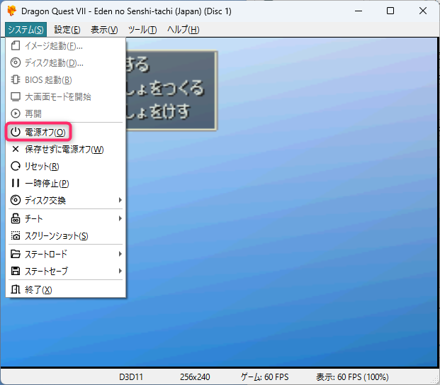This screenshot has width=440, height=385.
Task: Expand the ディスク交換 submenu arrow
Action: tap(120, 201)
